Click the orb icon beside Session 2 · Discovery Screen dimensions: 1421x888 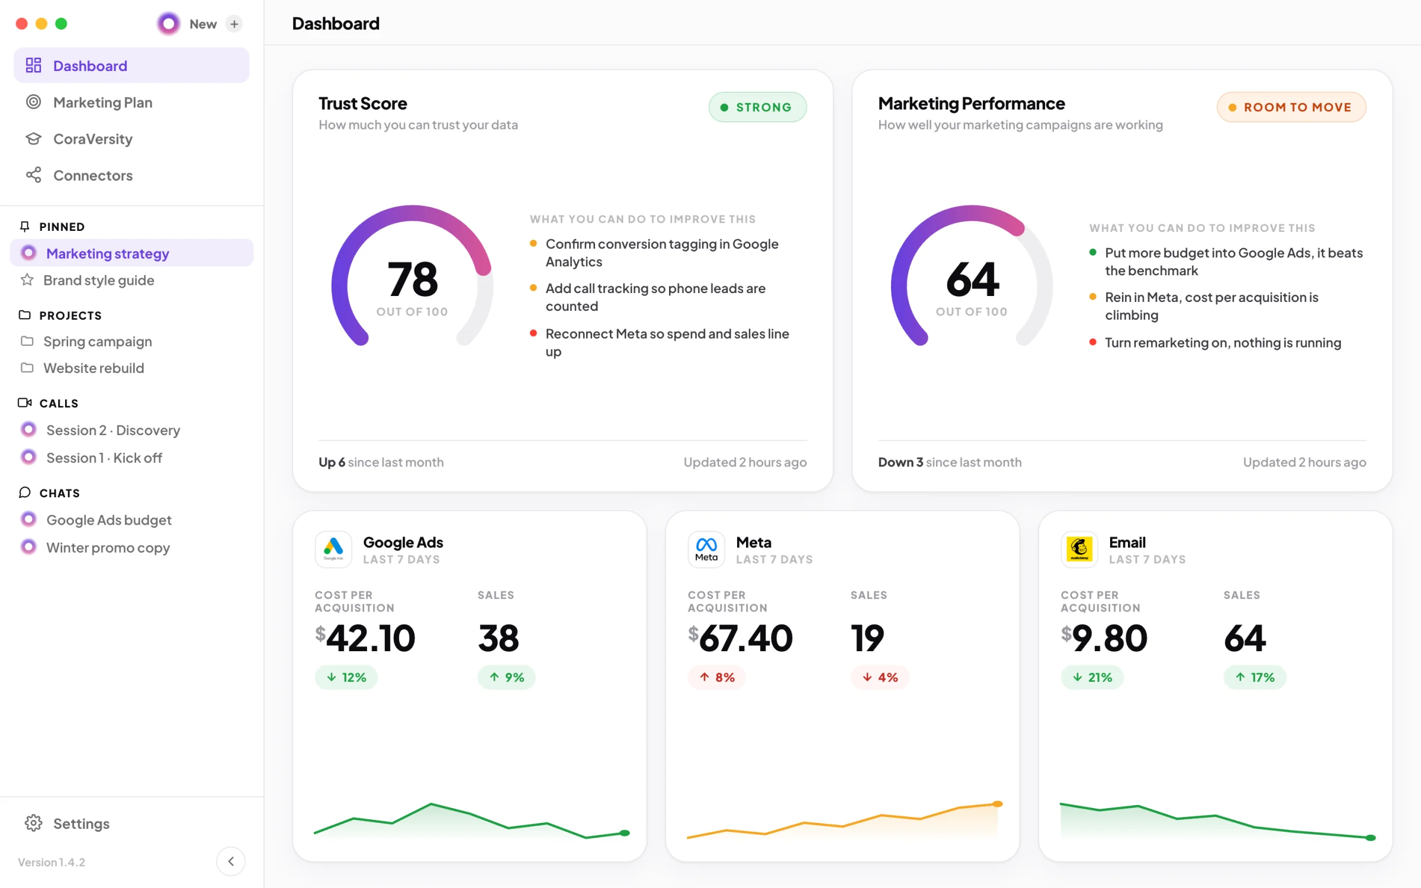click(28, 429)
